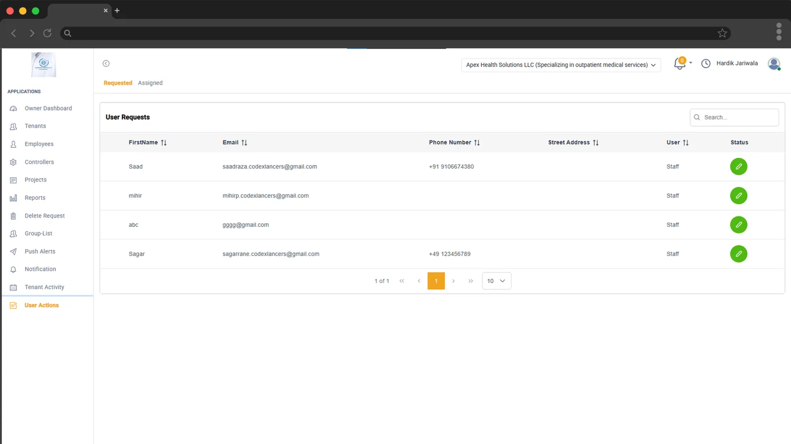Go to next page arrow

click(x=453, y=281)
